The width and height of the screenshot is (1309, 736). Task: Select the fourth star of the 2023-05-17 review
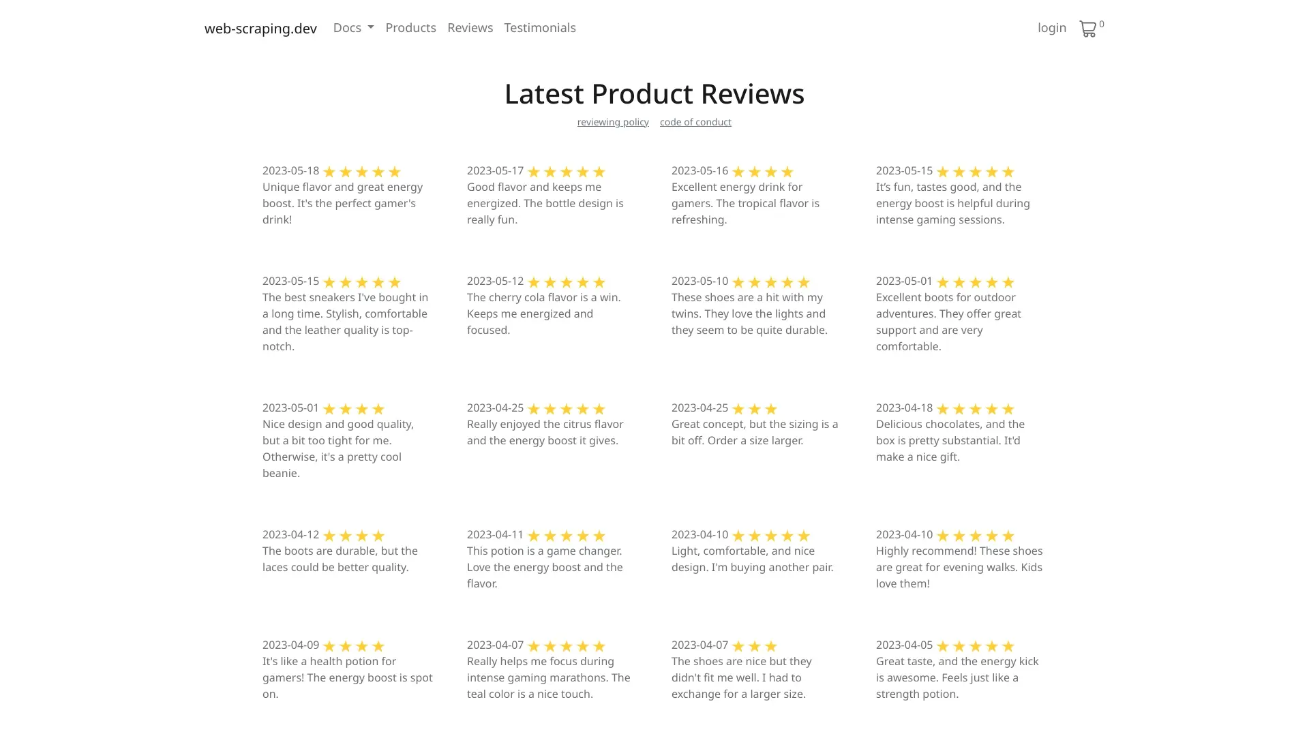(x=583, y=172)
